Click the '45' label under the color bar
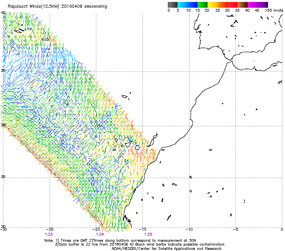The height and width of the screenshot is (251, 285). (257, 10)
